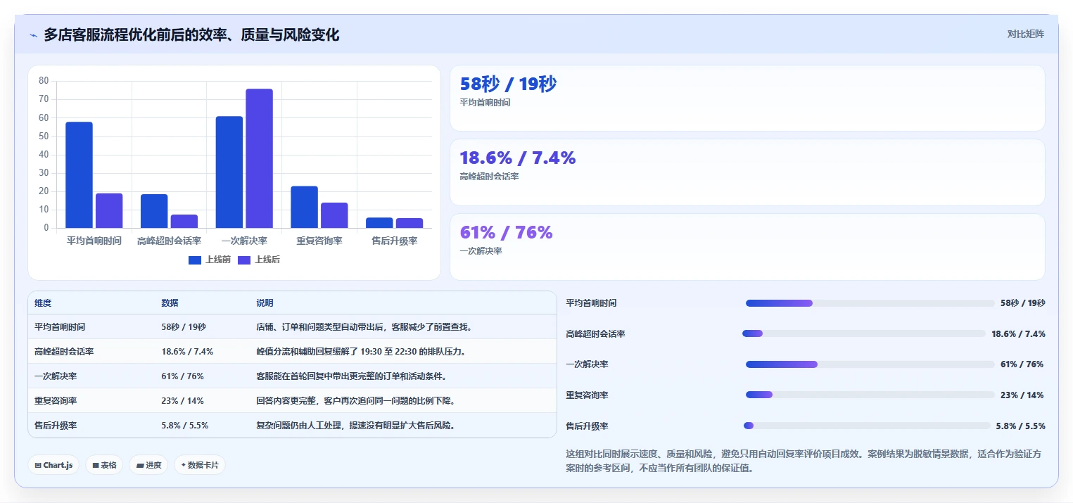
Task: Click the 重复咨询率 label in progress list
Action: click(587, 395)
